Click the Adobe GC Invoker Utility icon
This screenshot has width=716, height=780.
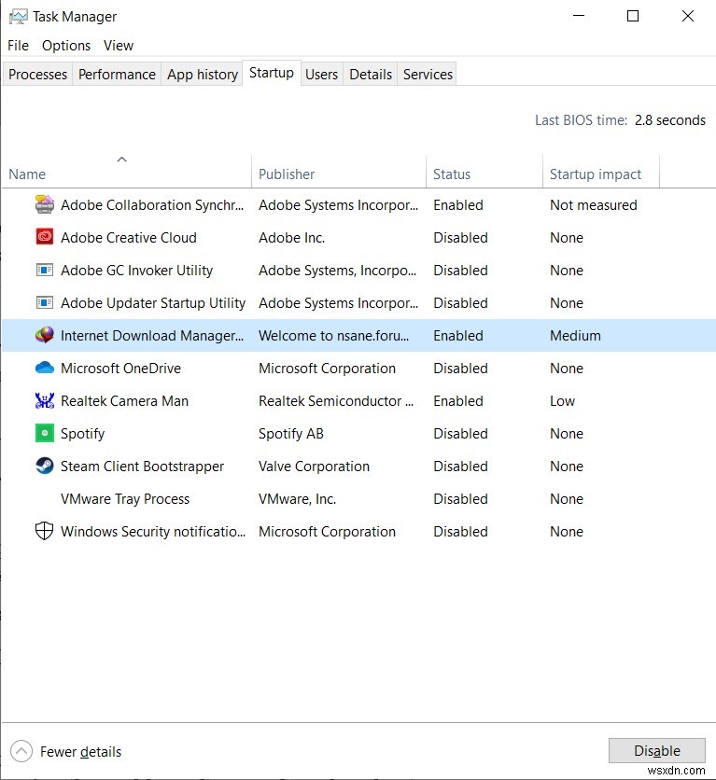pos(44,270)
